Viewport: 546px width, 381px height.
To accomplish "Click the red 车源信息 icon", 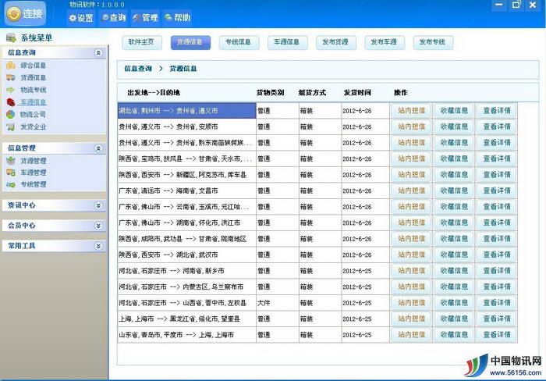I will (x=11, y=102).
